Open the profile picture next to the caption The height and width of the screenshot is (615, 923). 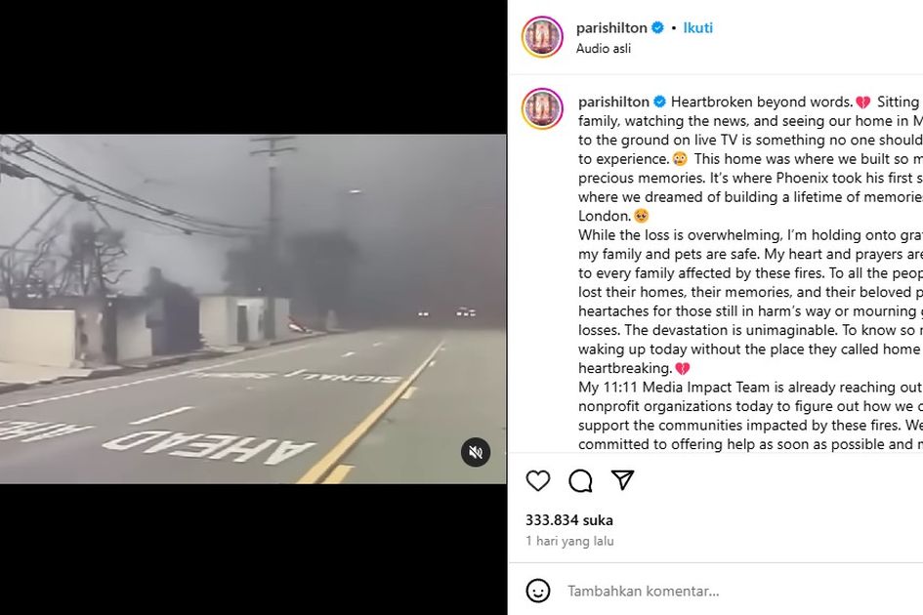tap(542, 109)
